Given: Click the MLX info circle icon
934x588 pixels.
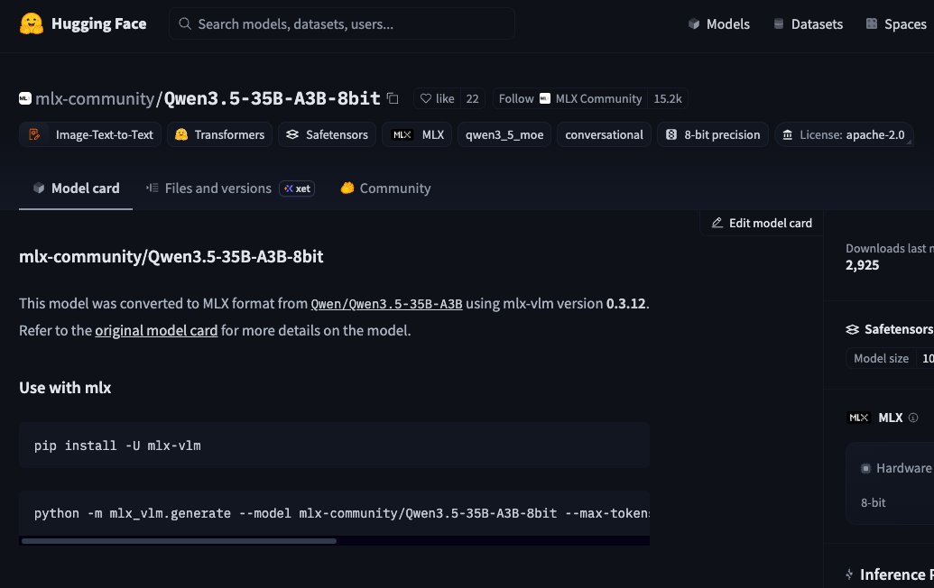Looking at the screenshot, I should (x=913, y=418).
